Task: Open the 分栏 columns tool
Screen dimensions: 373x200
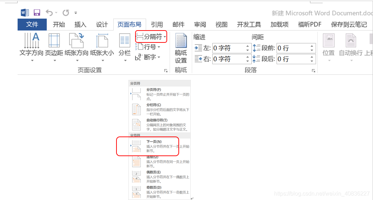Action: 125,47
